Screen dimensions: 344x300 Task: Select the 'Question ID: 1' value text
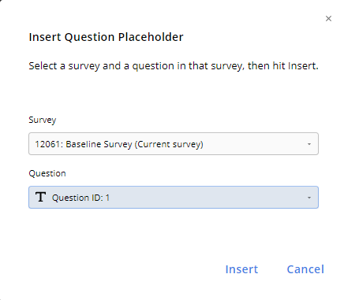pyautogui.click(x=80, y=198)
